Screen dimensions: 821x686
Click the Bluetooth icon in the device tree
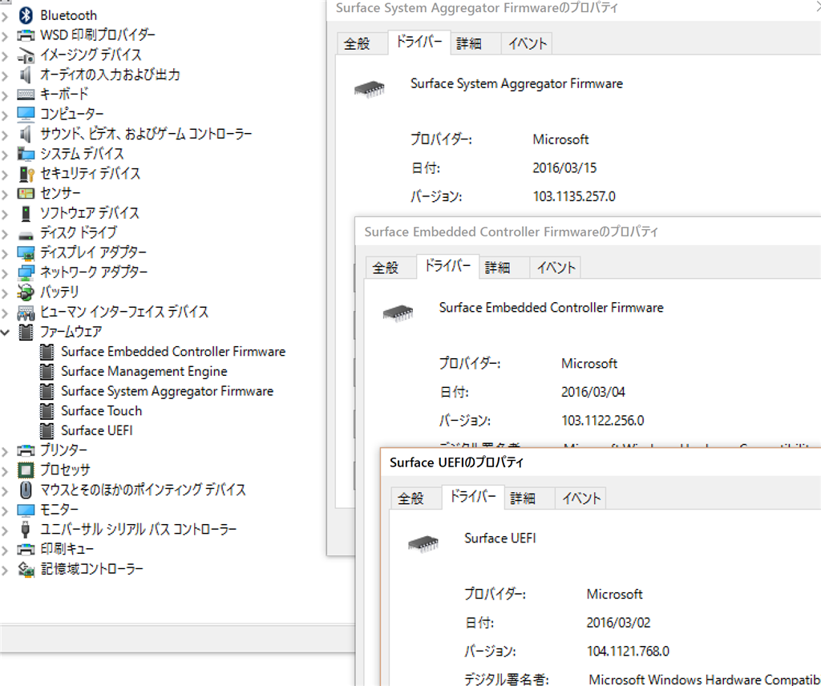coord(26,16)
